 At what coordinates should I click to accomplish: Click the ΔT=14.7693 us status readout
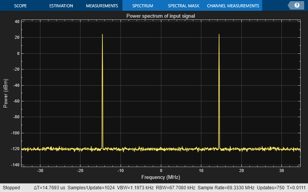point(50,188)
